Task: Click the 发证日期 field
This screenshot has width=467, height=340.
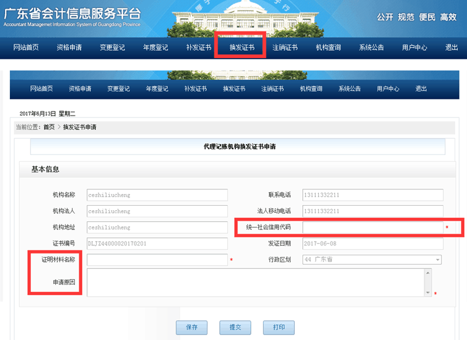Action: [x=372, y=244]
